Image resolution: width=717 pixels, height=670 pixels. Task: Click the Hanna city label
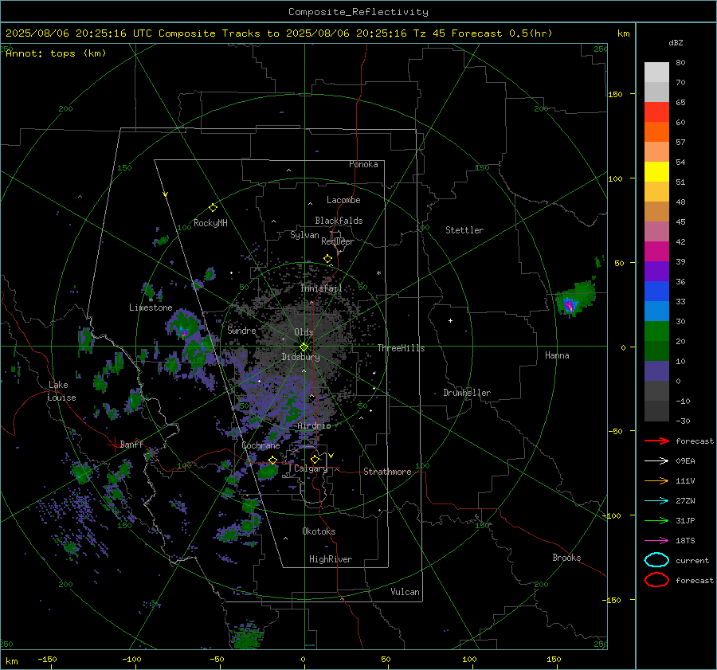557,355
